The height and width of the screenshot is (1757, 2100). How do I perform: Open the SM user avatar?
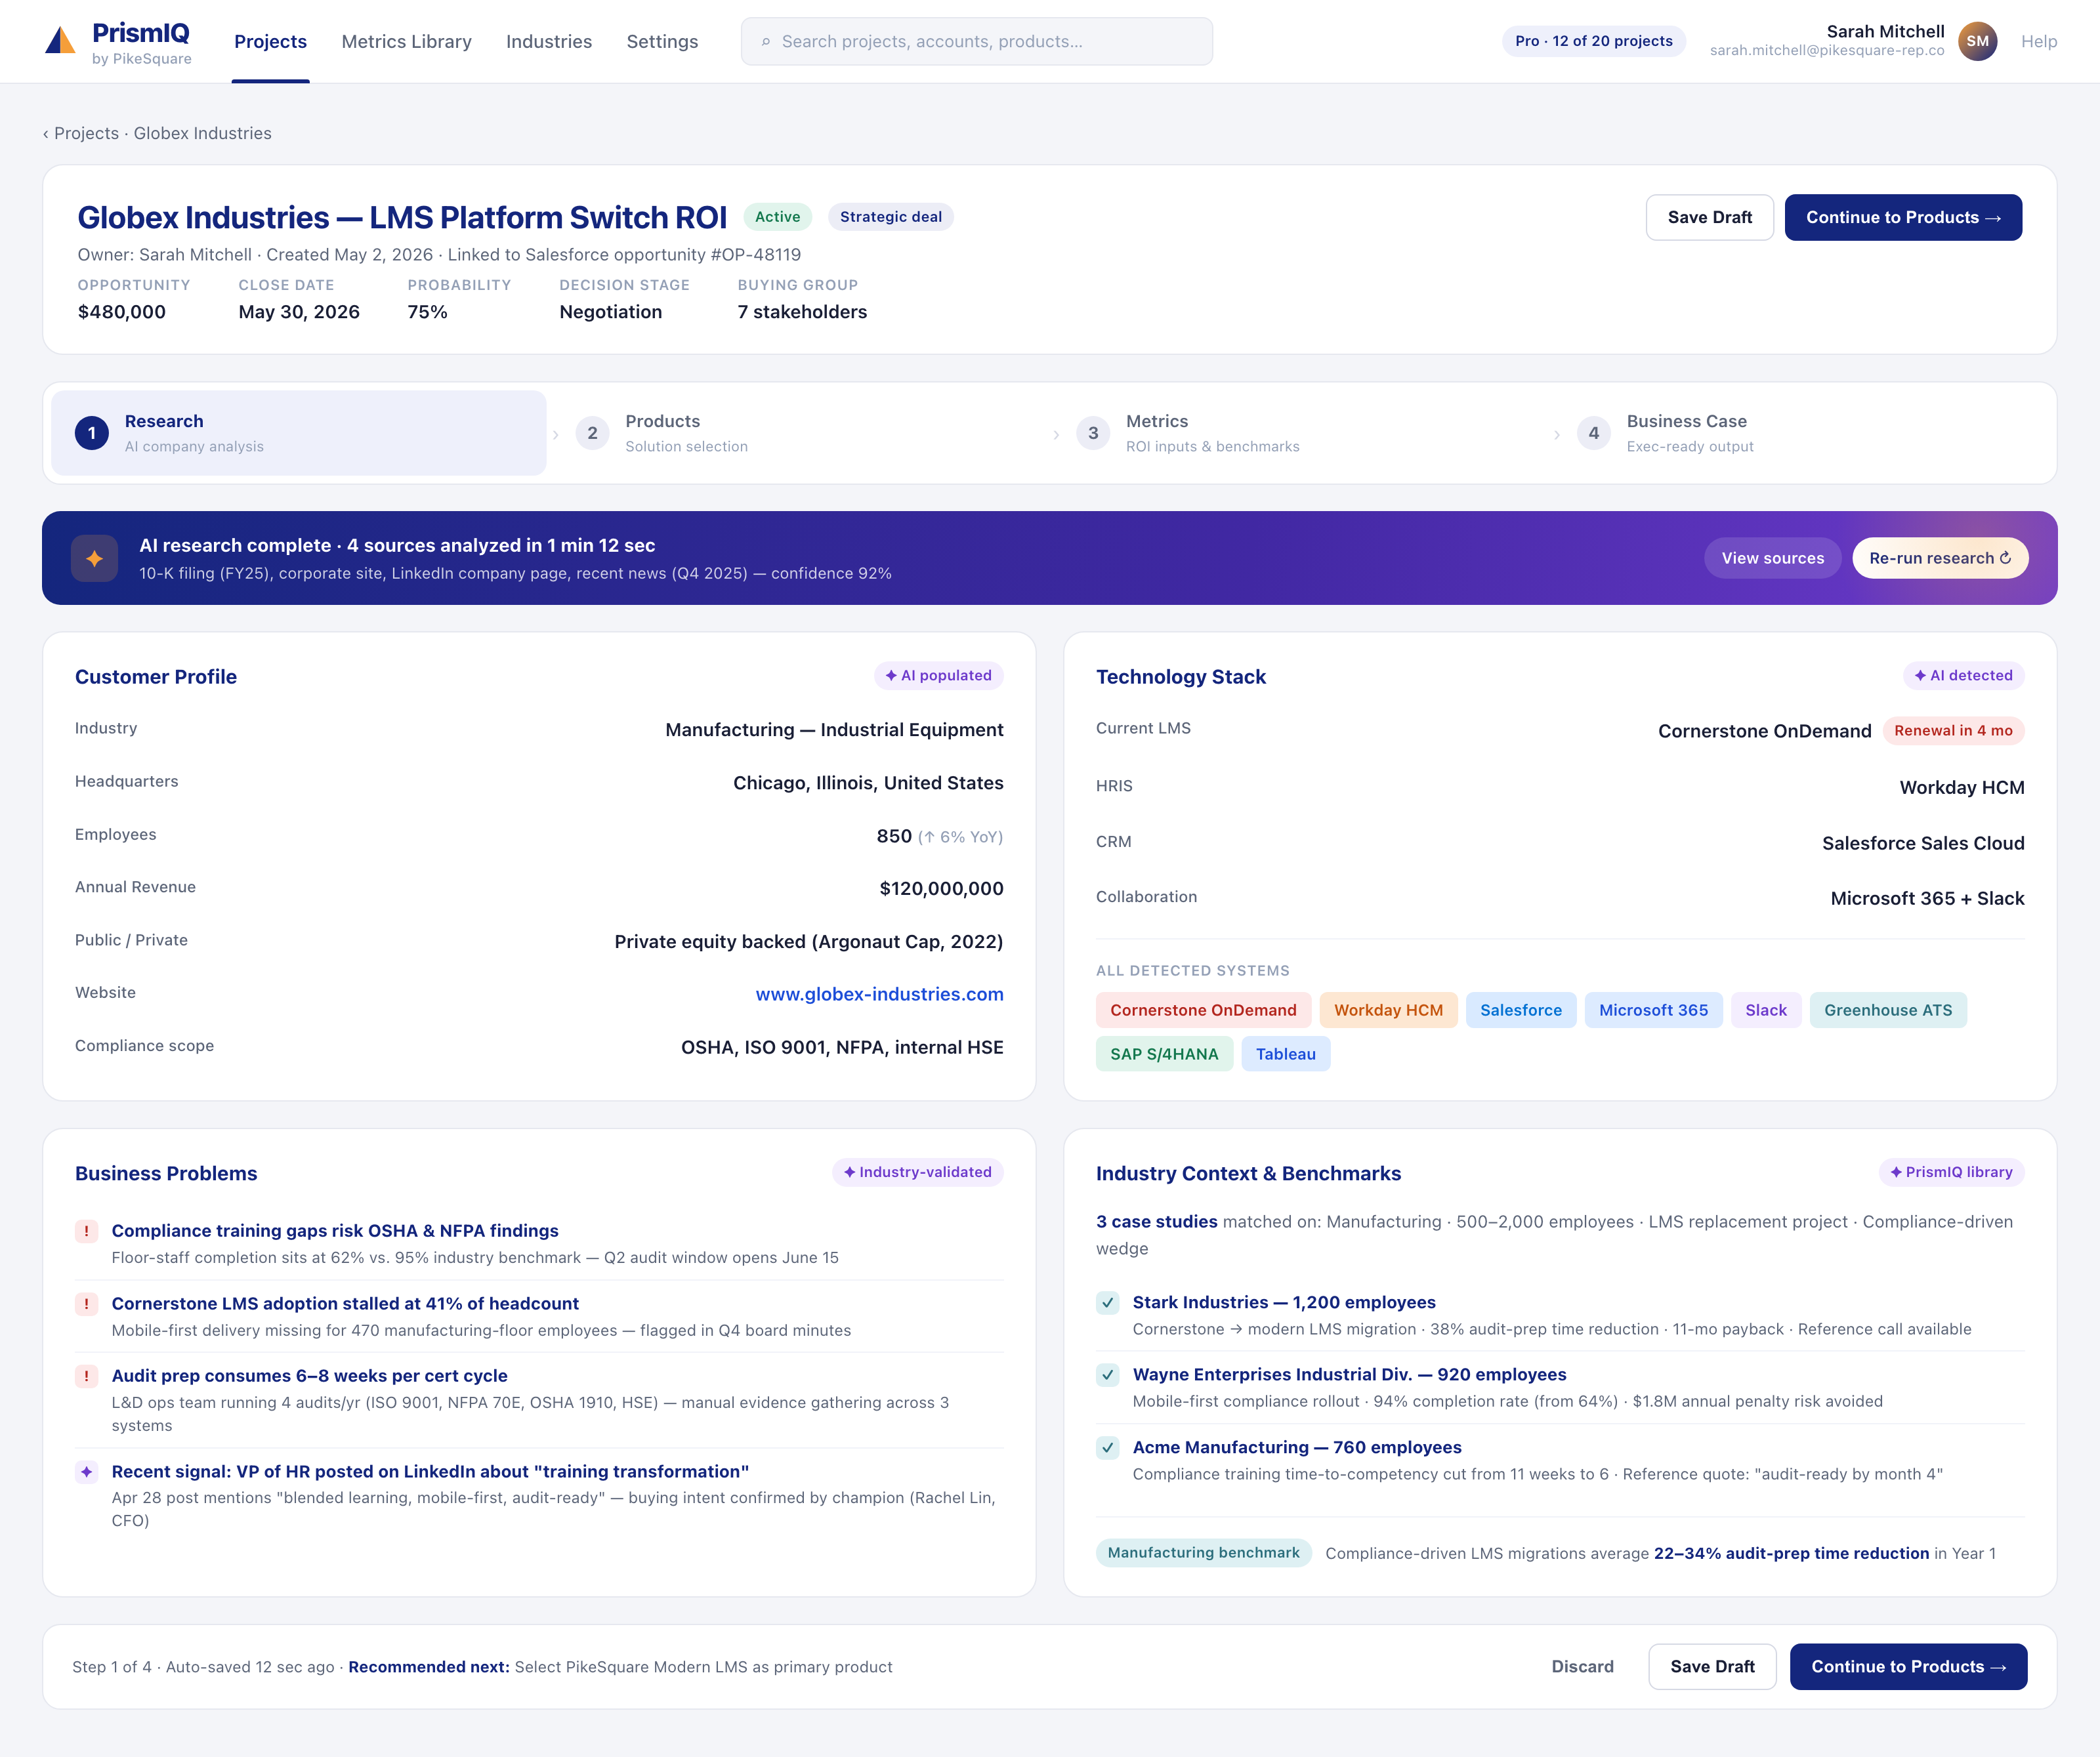pyautogui.click(x=1977, y=41)
